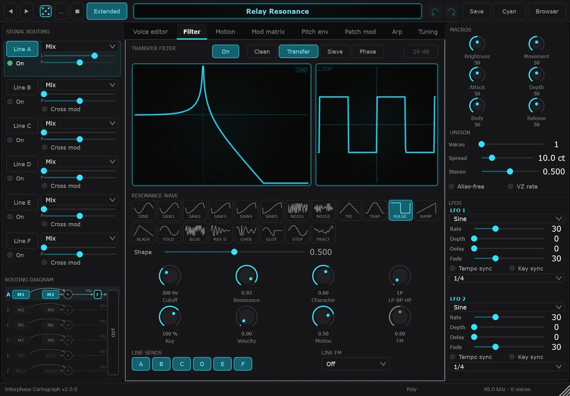Viewport: 570px width, 396px height.
Task: Click the undo arrow icon
Action: click(x=435, y=12)
